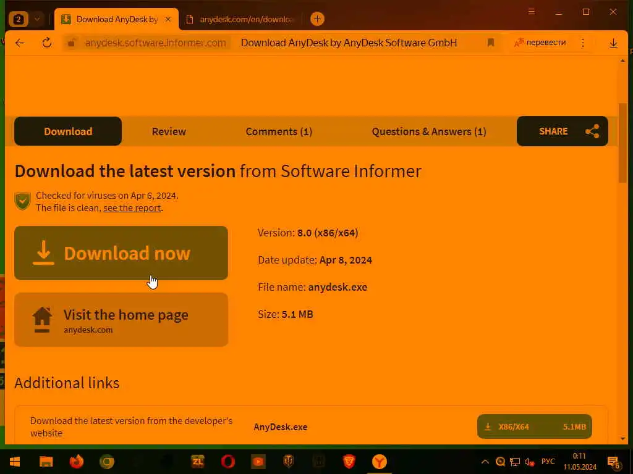Image resolution: width=633 pixels, height=474 pixels.
Task: Open site security info via the lock icon
Action: click(72, 43)
